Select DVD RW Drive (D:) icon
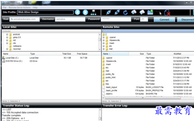 click(4, 61)
